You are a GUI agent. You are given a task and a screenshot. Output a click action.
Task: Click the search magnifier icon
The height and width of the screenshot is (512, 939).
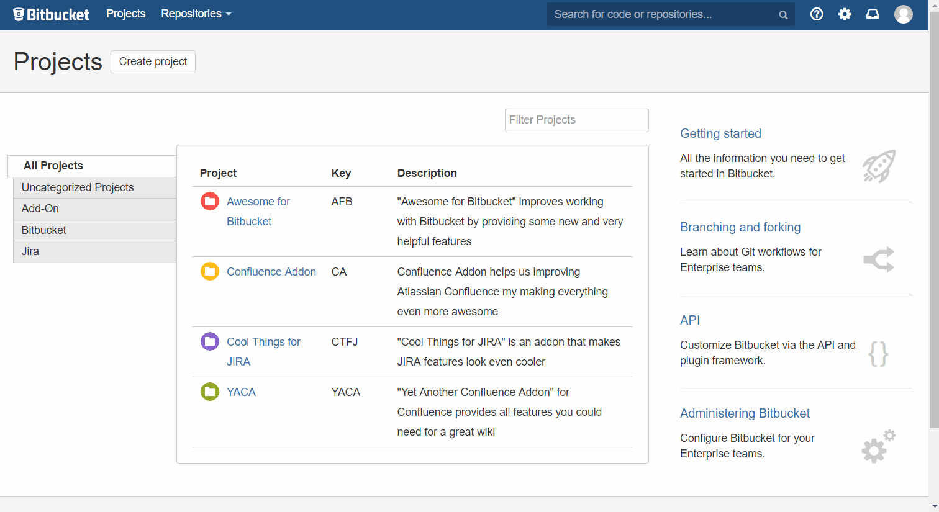[x=782, y=14]
